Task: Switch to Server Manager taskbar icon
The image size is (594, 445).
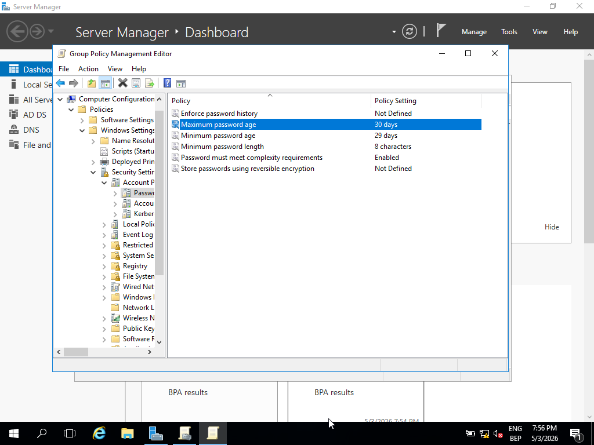Action: pyautogui.click(x=155, y=433)
